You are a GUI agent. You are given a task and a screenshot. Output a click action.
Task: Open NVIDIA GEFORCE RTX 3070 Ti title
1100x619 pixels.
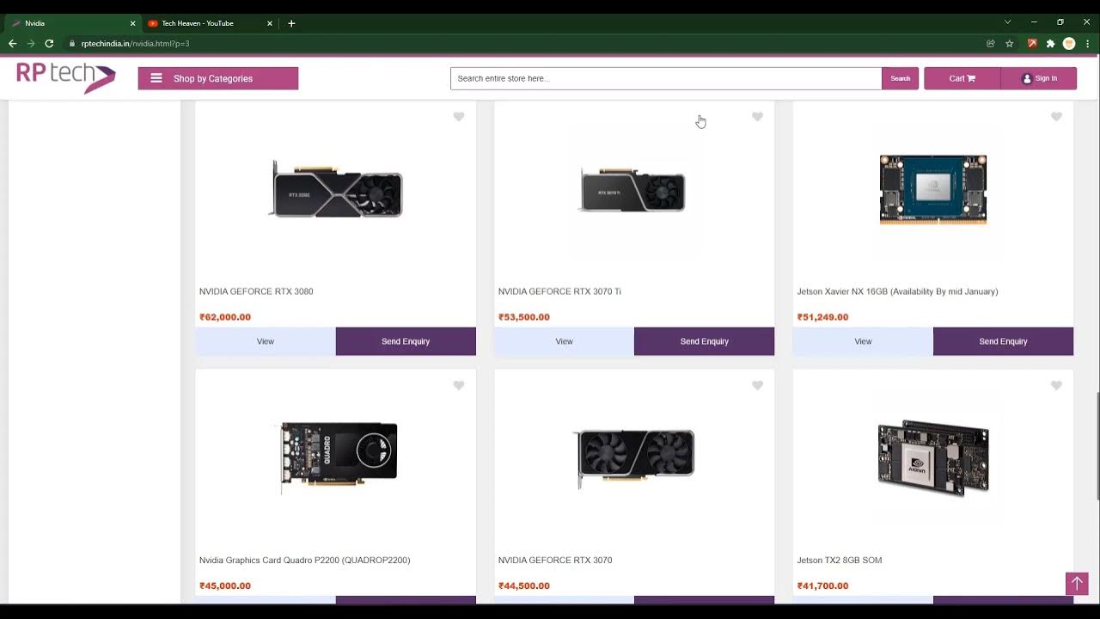[559, 291]
